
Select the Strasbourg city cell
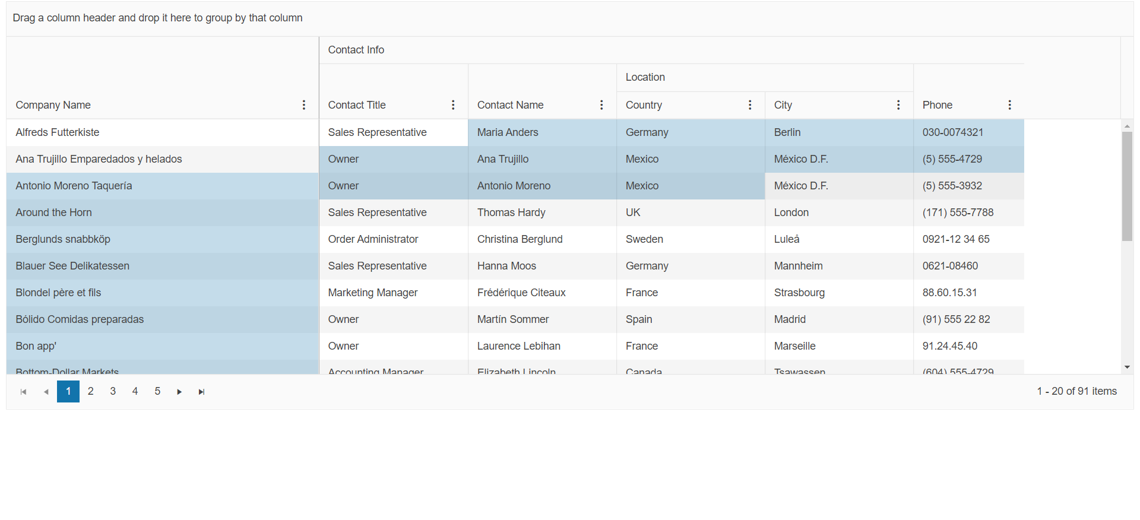tap(799, 293)
